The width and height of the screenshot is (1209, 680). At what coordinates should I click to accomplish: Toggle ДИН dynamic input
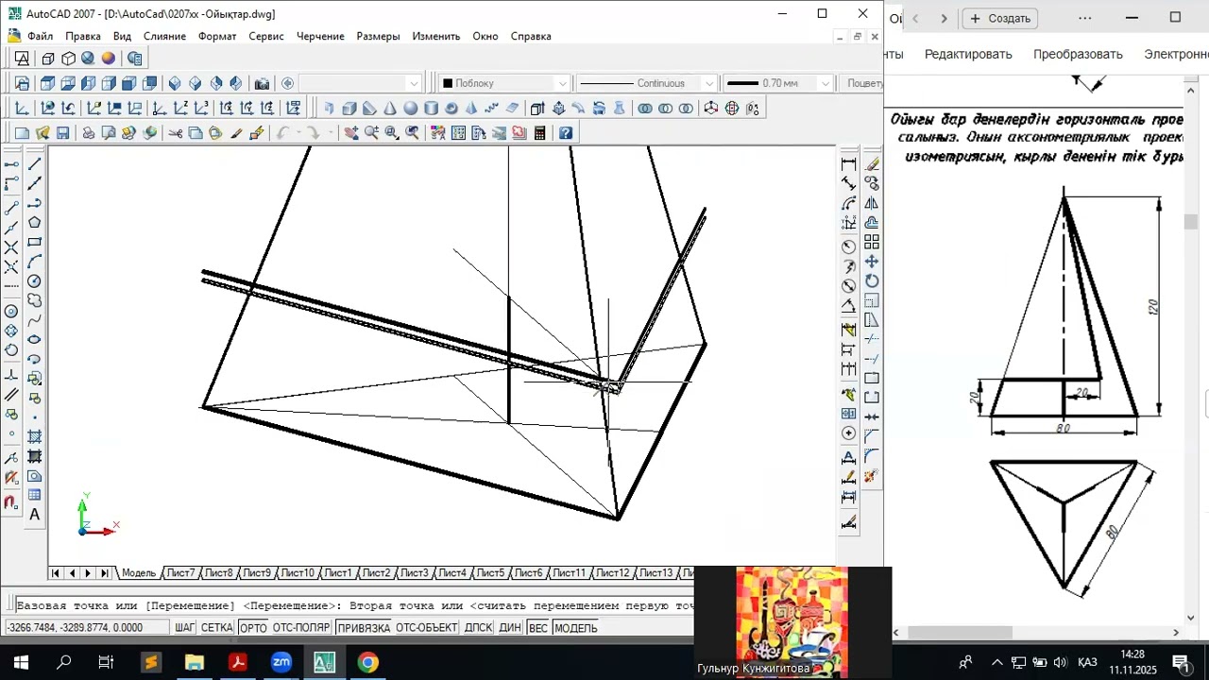510,628
